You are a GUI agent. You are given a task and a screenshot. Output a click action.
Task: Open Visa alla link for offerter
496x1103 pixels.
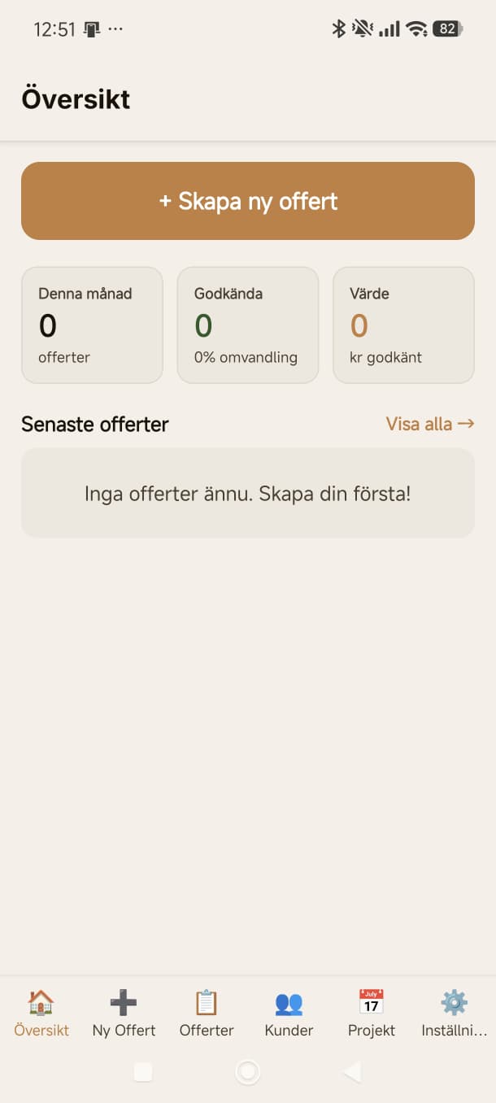pos(429,424)
